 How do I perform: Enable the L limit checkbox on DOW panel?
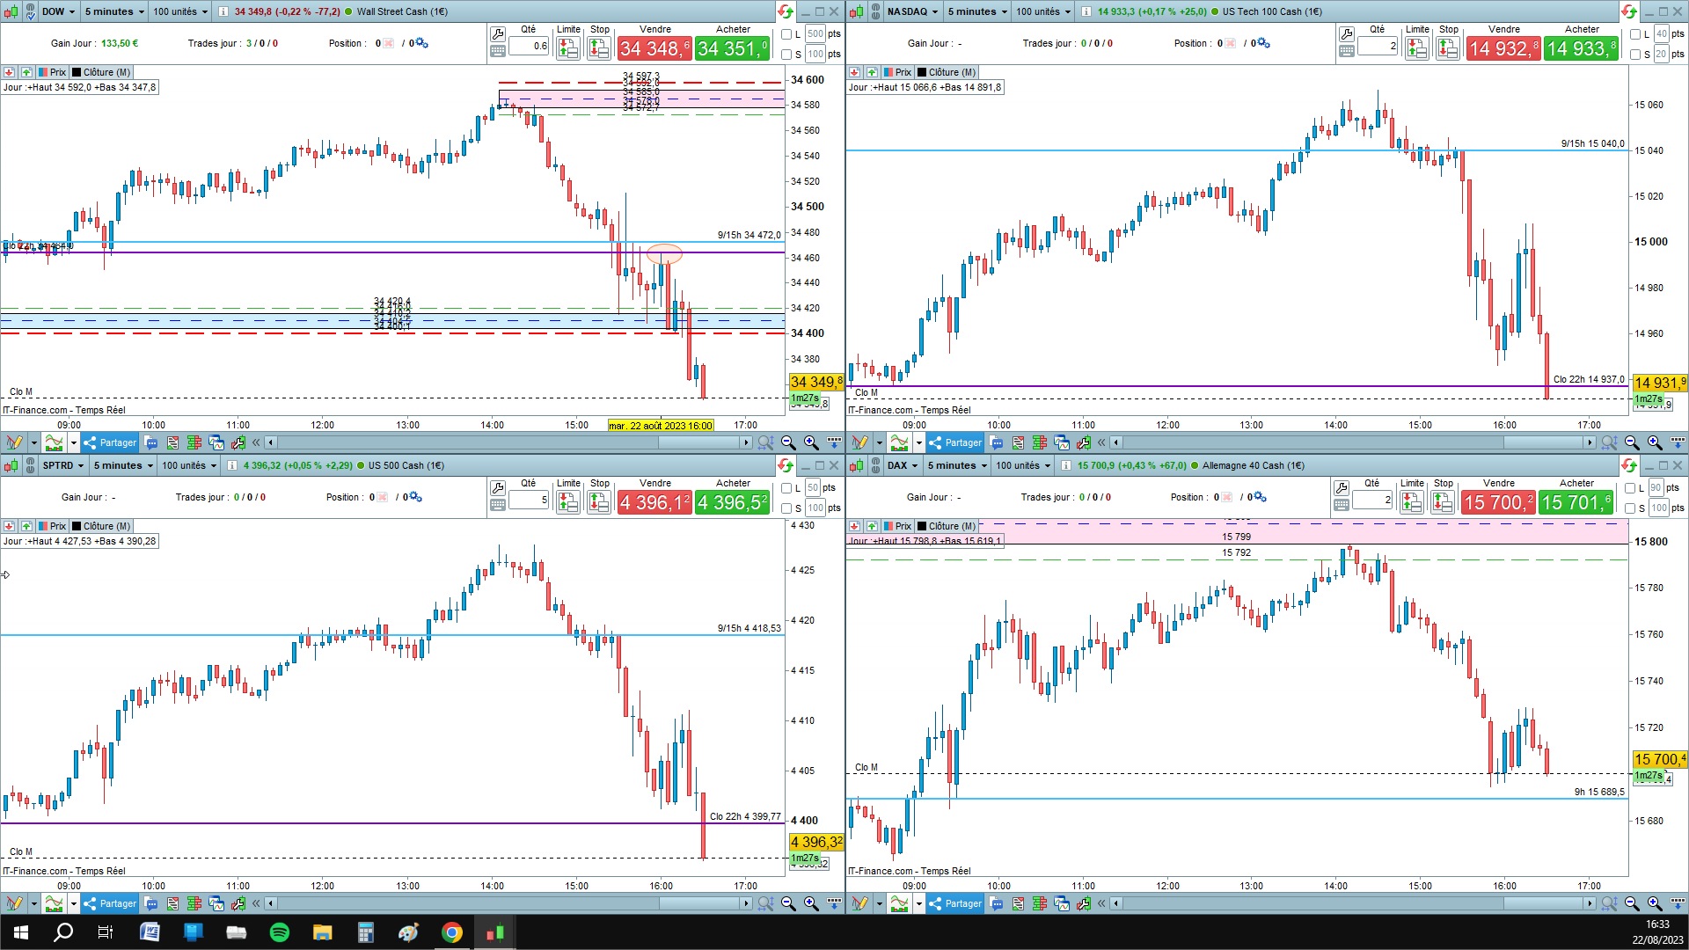[x=787, y=34]
